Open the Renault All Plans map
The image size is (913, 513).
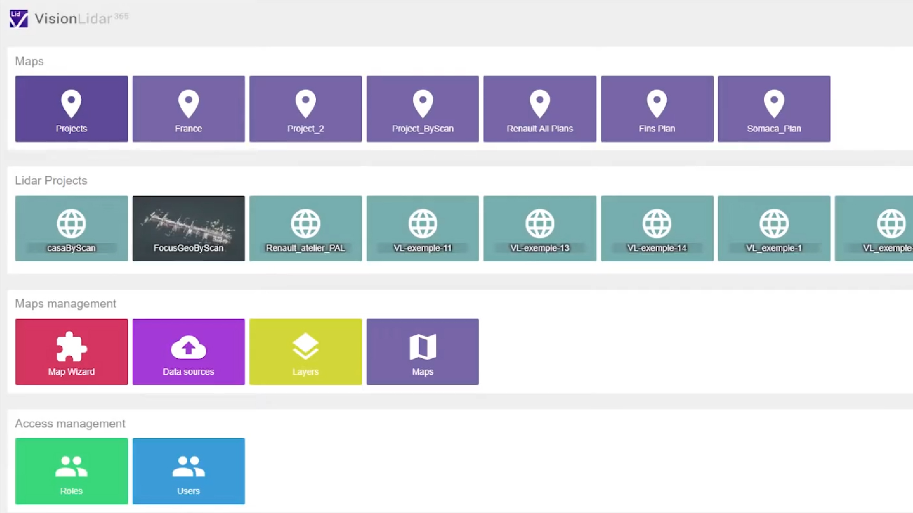point(540,109)
